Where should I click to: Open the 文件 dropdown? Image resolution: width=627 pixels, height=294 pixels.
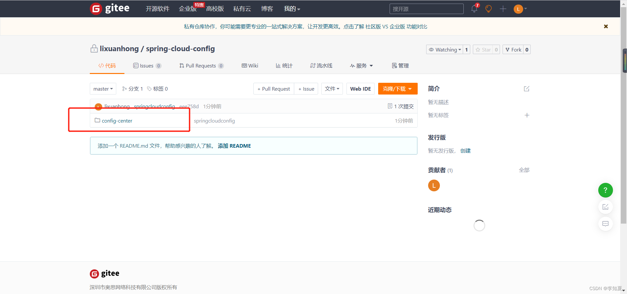[x=332, y=89]
